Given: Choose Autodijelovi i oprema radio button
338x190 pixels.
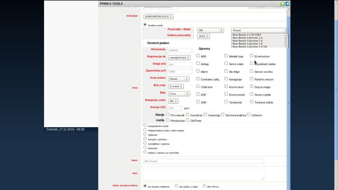Looking at the screenshot, I should click(145, 143).
